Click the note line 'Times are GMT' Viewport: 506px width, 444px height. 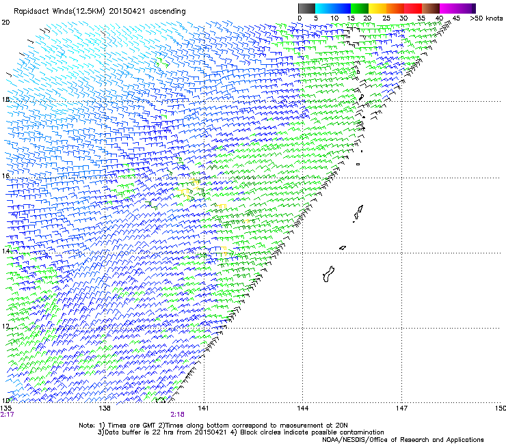pyautogui.click(x=131, y=426)
